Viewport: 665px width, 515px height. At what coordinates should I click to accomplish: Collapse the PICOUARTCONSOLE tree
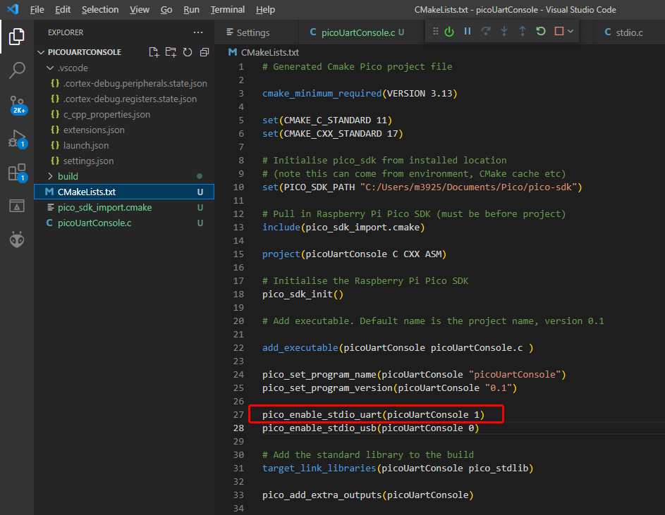click(x=41, y=51)
